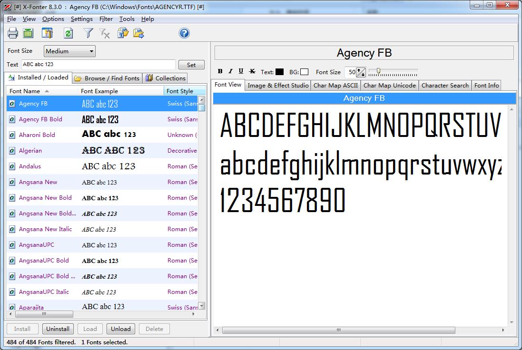The height and width of the screenshot is (350, 522).
Task: Click the font type icon beside Andalus
Action: pos(12,166)
